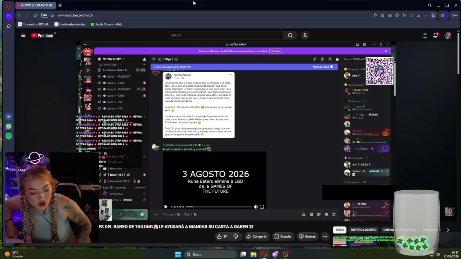Toggle Discord microphone mute

(121, 214)
